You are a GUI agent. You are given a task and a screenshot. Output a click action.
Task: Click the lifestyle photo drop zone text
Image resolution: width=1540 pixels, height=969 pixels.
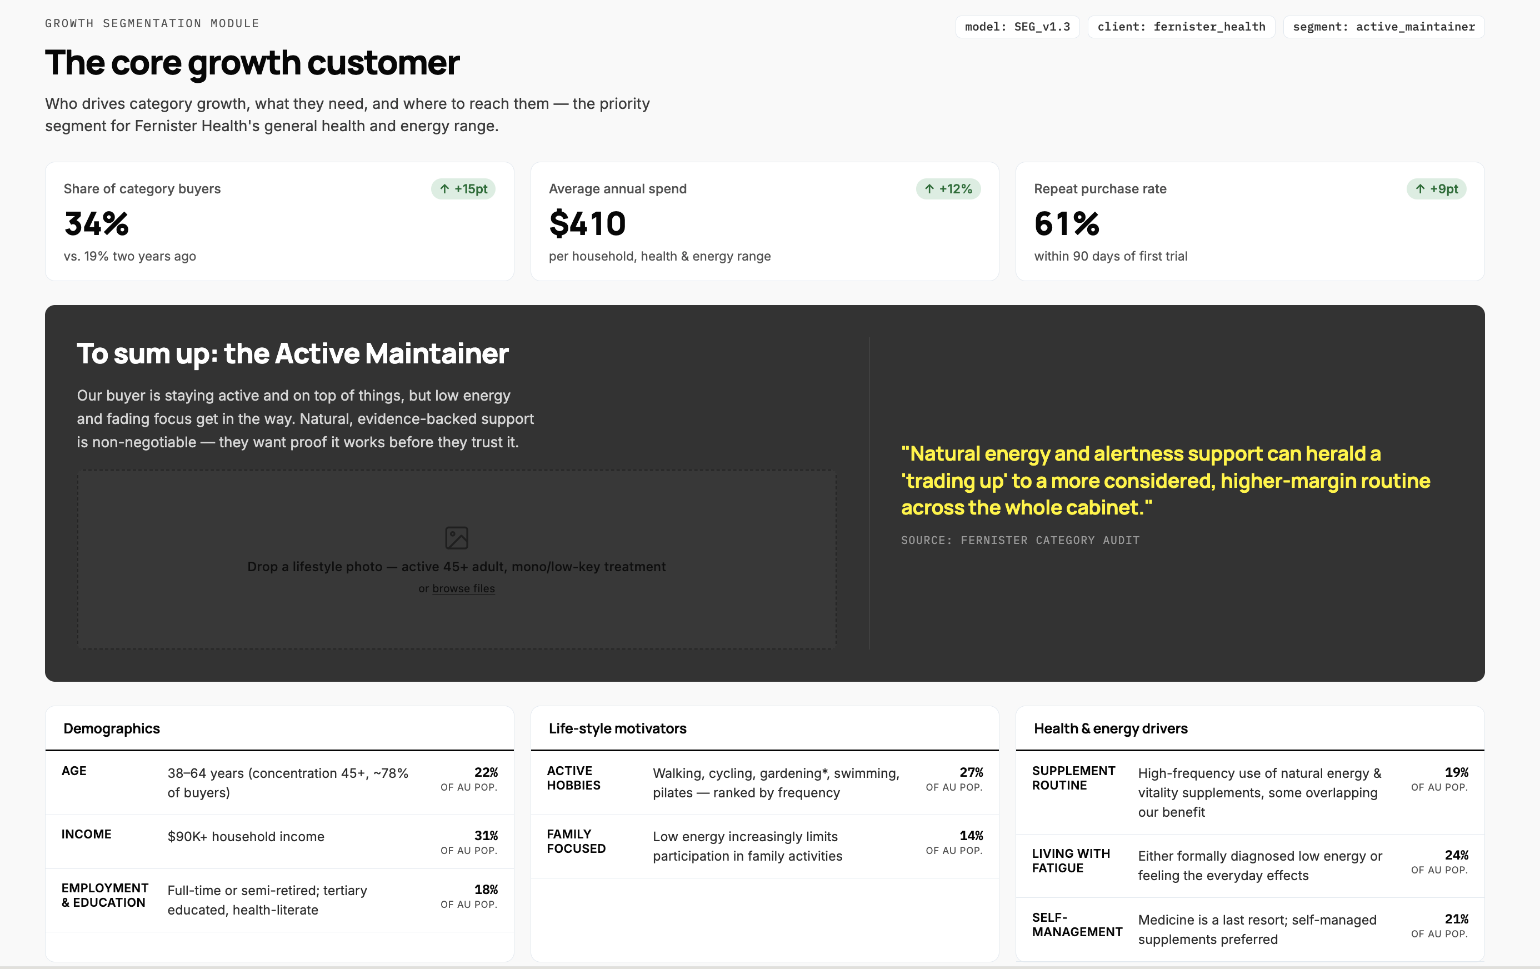pyautogui.click(x=457, y=567)
